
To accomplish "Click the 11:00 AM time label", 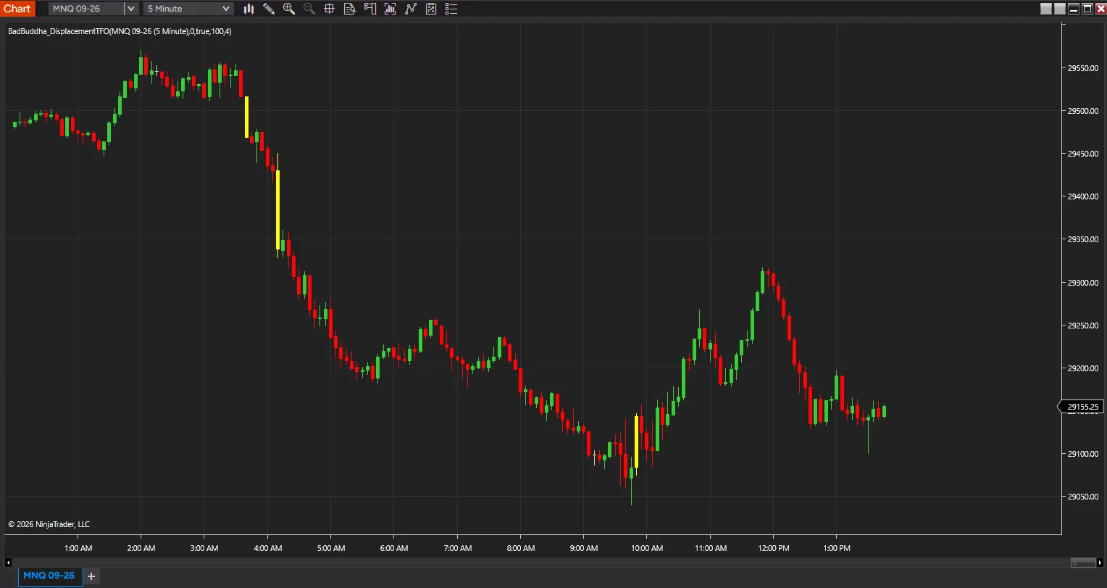I will tap(710, 548).
